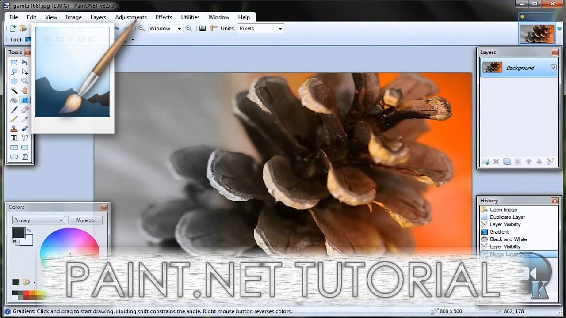
Task: Select the Eraser tool
Action: pos(25,110)
